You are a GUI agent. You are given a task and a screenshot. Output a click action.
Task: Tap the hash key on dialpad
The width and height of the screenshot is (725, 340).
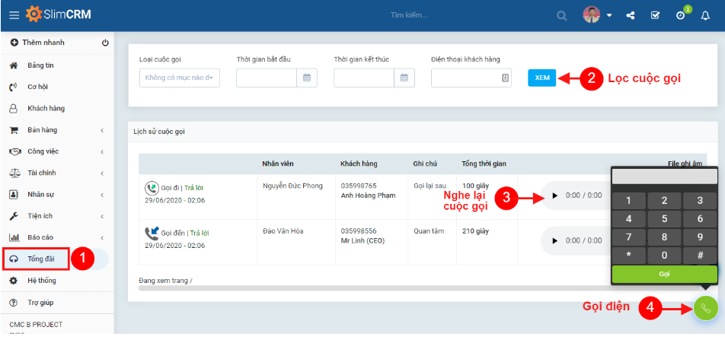[700, 256]
